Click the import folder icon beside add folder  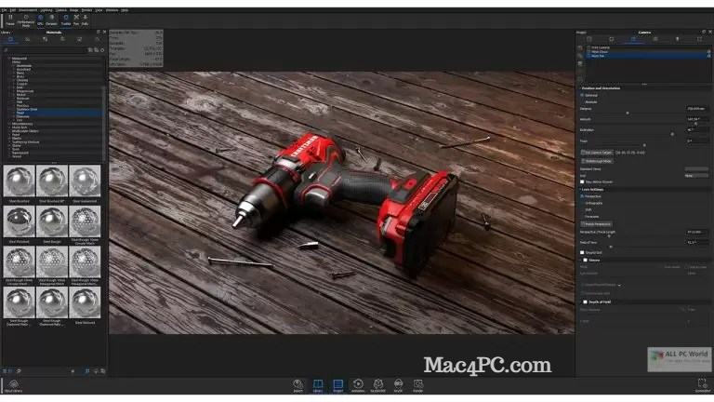96,50
